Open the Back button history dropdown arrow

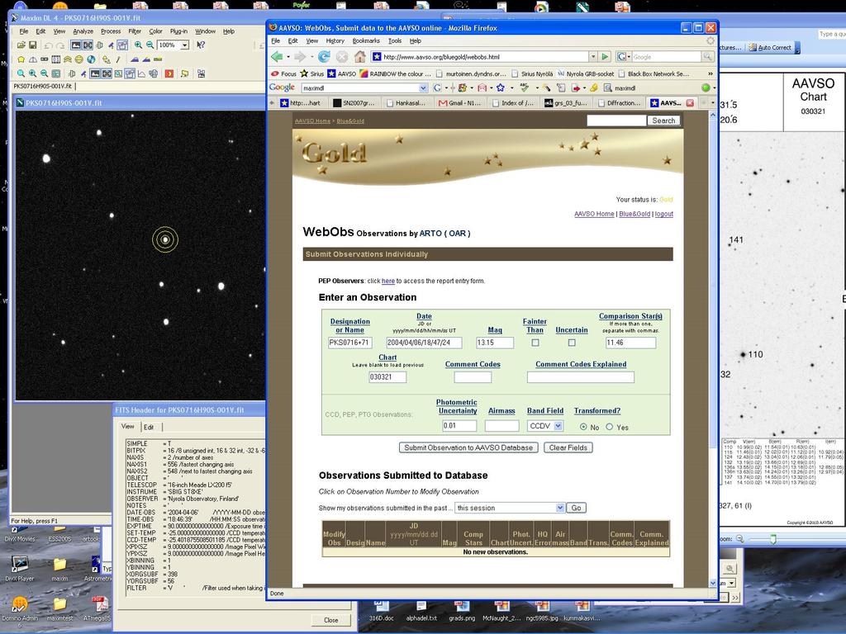[x=288, y=57]
